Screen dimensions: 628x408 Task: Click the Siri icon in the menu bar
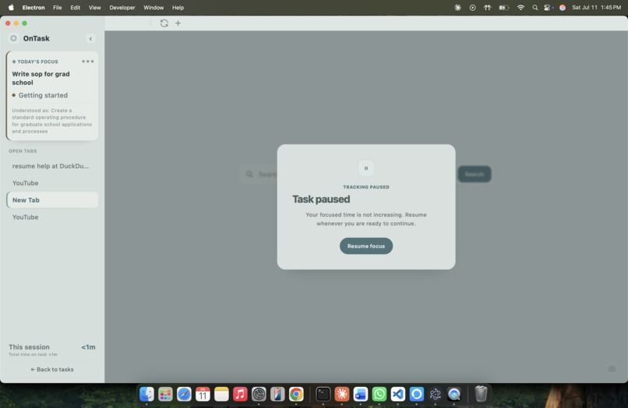click(563, 8)
